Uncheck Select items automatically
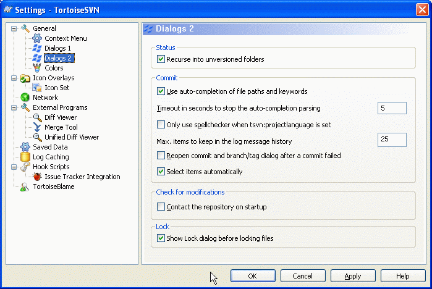 (161, 172)
